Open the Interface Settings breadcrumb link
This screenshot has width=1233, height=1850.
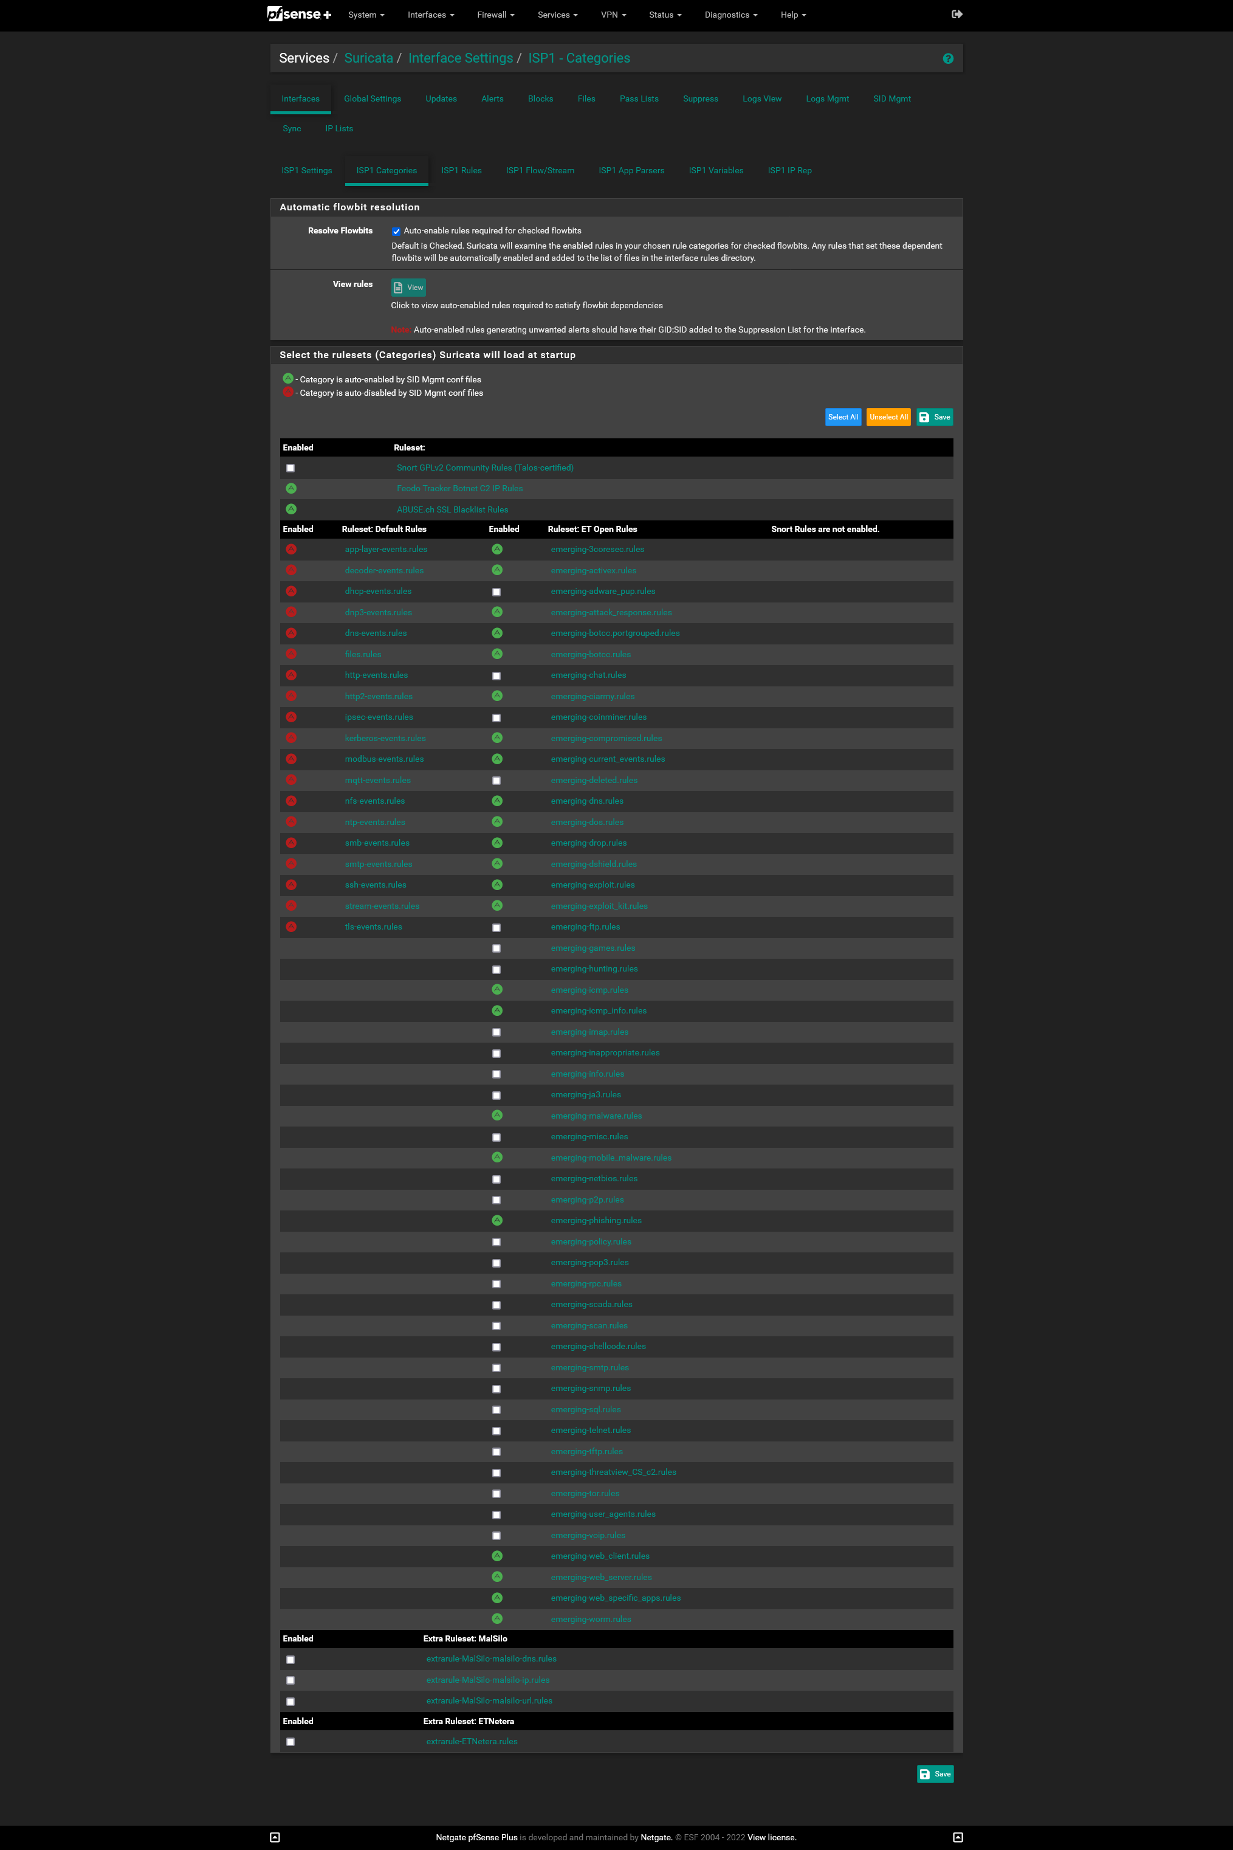coord(460,58)
